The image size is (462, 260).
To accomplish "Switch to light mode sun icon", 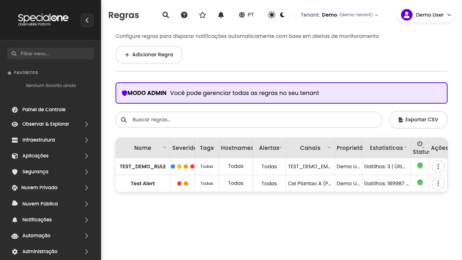I will (272, 15).
